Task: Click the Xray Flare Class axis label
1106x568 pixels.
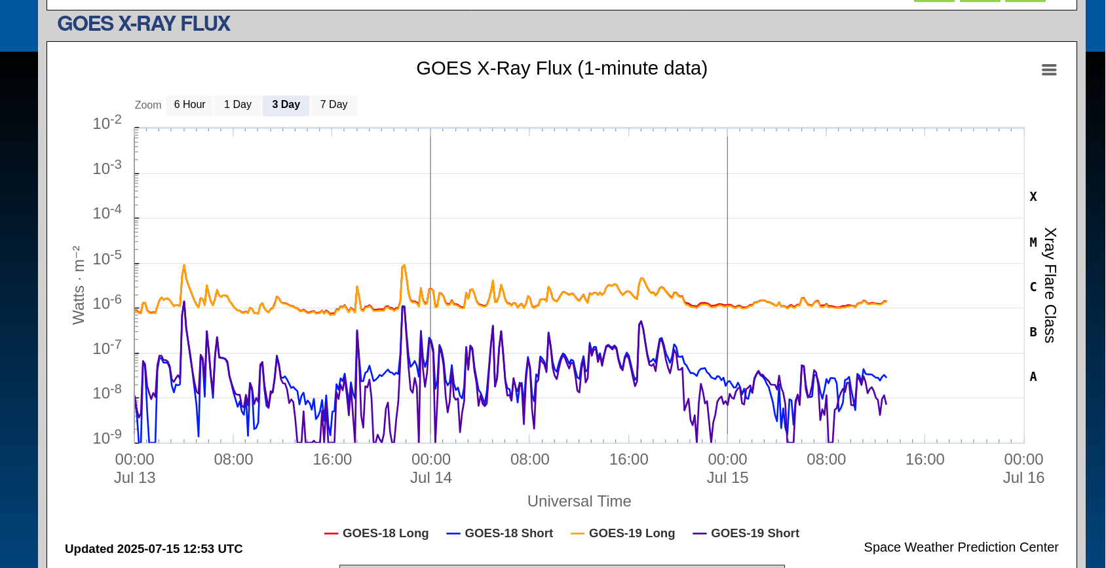Action: pos(1050,285)
